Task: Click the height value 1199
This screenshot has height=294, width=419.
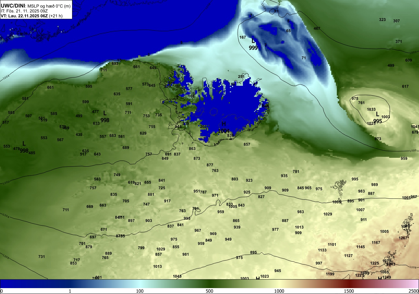Action: click(x=330, y=274)
